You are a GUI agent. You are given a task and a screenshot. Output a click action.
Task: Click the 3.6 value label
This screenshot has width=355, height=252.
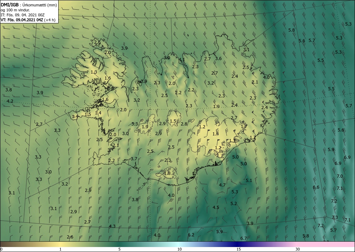point(218,58)
